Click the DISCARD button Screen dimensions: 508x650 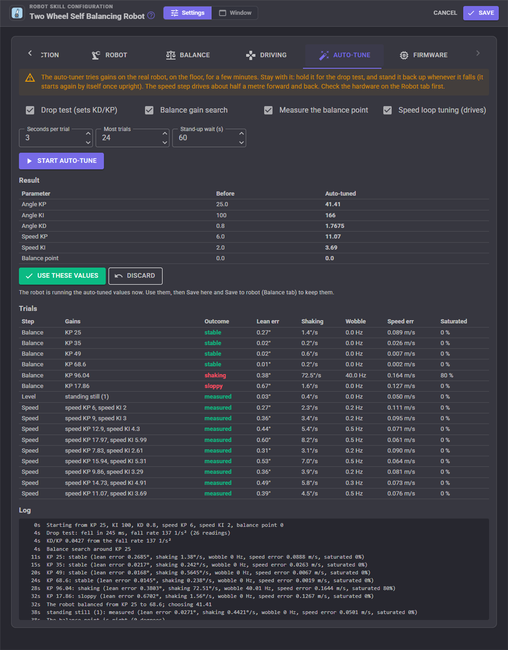(135, 276)
